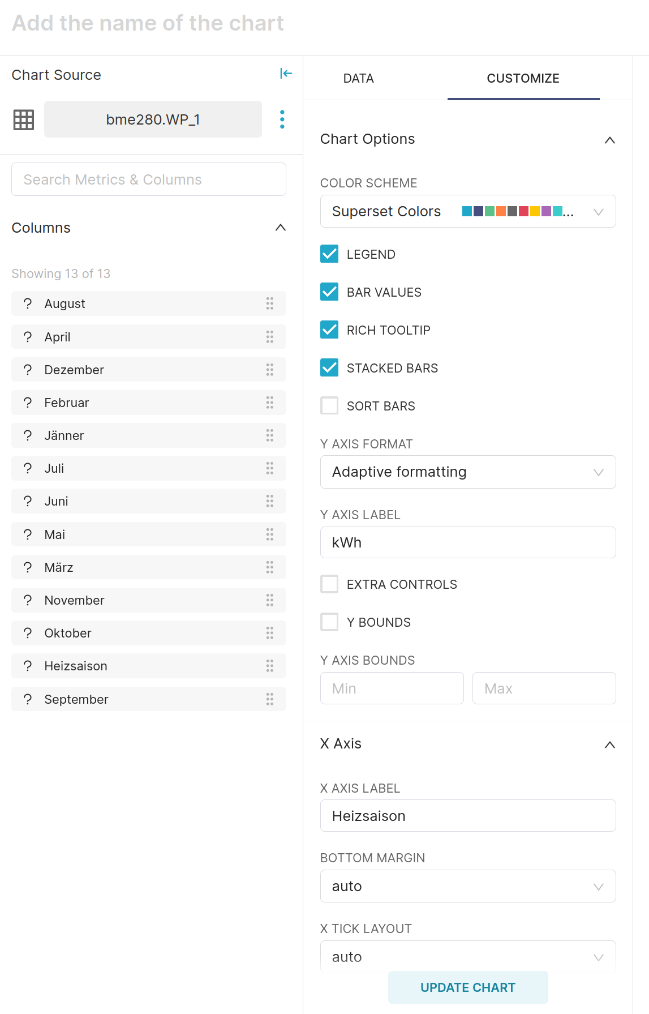Collapse the Chart Source panel arrow icon
Screen dimensions: 649x1014
coord(286,74)
